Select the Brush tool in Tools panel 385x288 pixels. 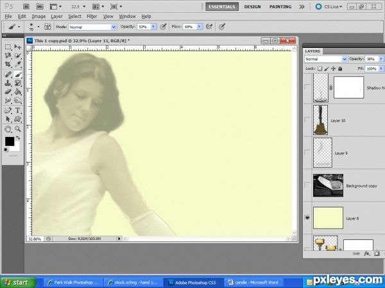click(x=18, y=74)
